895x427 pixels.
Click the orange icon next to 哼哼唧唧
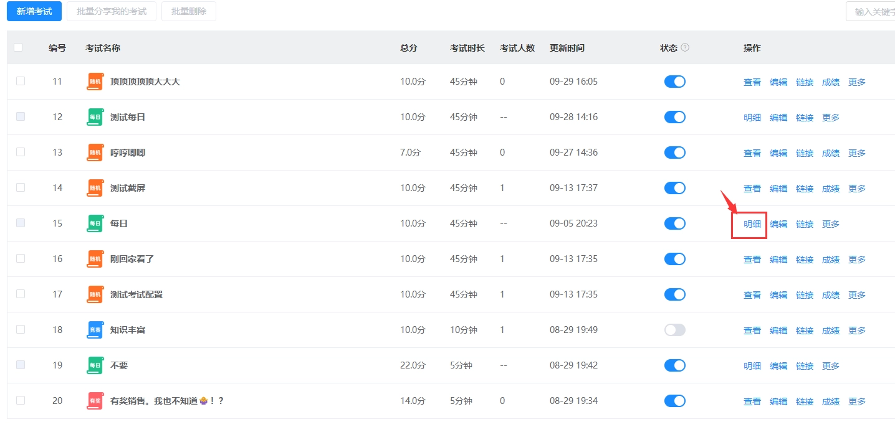[95, 152]
